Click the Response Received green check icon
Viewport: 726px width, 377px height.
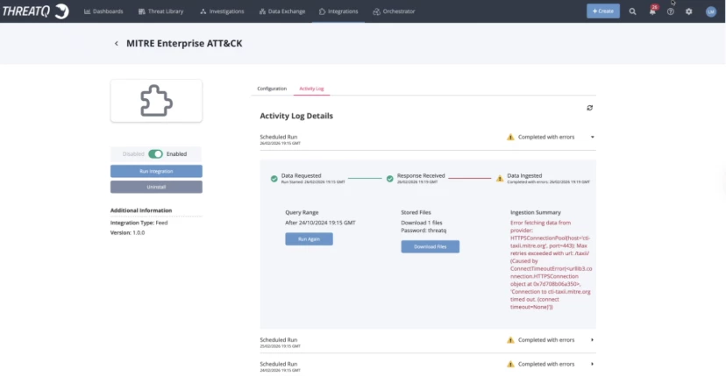click(x=390, y=179)
